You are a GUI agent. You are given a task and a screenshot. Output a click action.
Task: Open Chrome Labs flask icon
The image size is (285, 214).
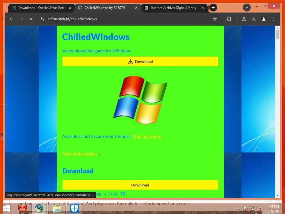[244, 19]
